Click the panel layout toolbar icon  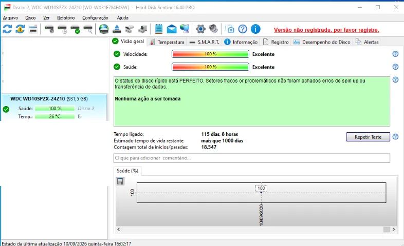click(33, 29)
